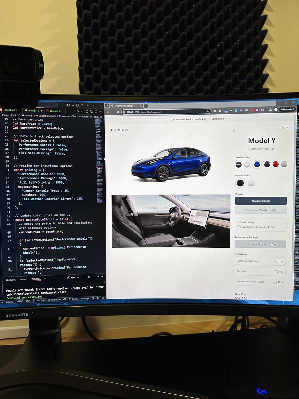
Task: Open the terminal launch profile dropdown arrow
Action: click(x=81, y=277)
